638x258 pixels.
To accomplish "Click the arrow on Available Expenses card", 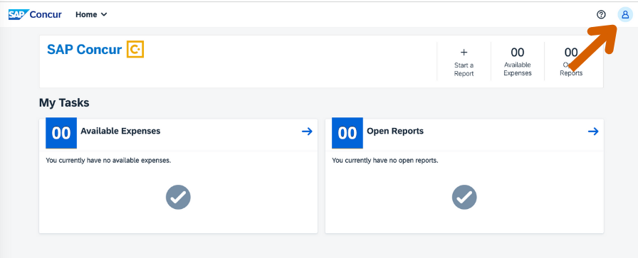I will [307, 131].
